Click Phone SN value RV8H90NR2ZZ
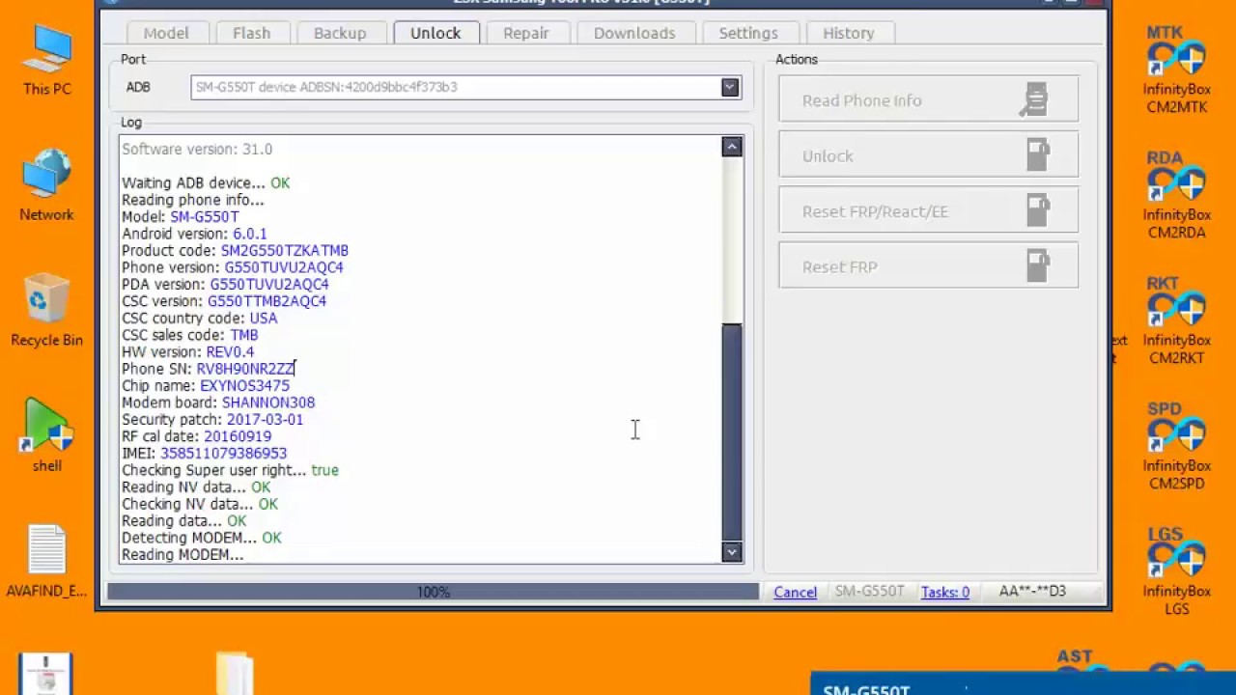1236x695 pixels. 245,369
